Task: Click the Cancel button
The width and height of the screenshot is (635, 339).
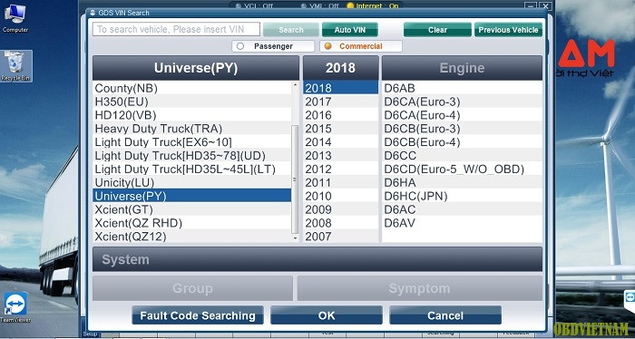Action: click(445, 315)
